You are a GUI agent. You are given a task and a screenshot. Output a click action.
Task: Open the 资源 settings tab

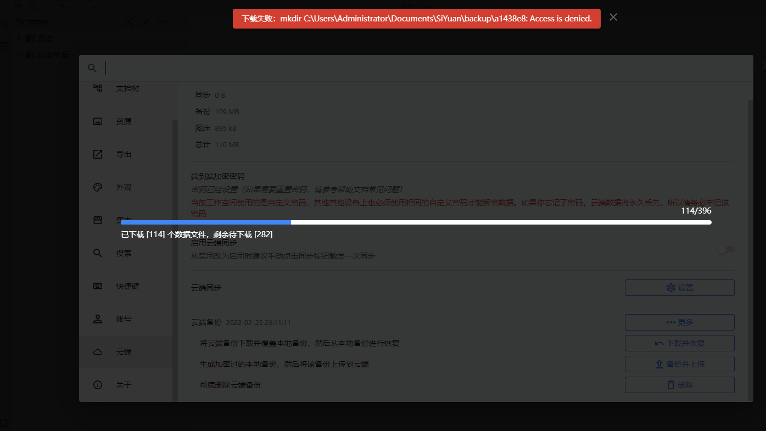click(126, 121)
